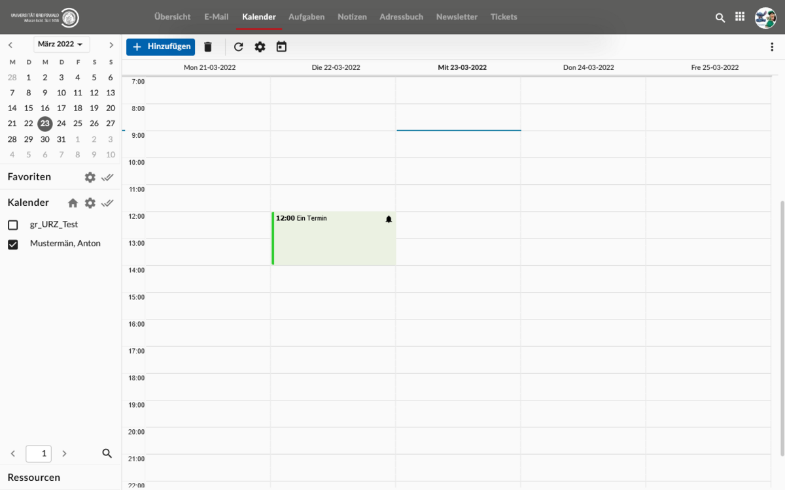Switch to the E-Mail tab
785x490 pixels.
216,17
